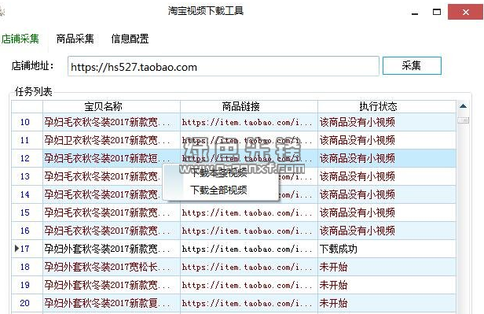Click the 店铺地址 URL input field

tap(223, 66)
